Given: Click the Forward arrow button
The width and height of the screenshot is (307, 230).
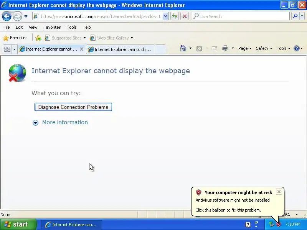Looking at the screenshot, I should (x=17, y=16).
